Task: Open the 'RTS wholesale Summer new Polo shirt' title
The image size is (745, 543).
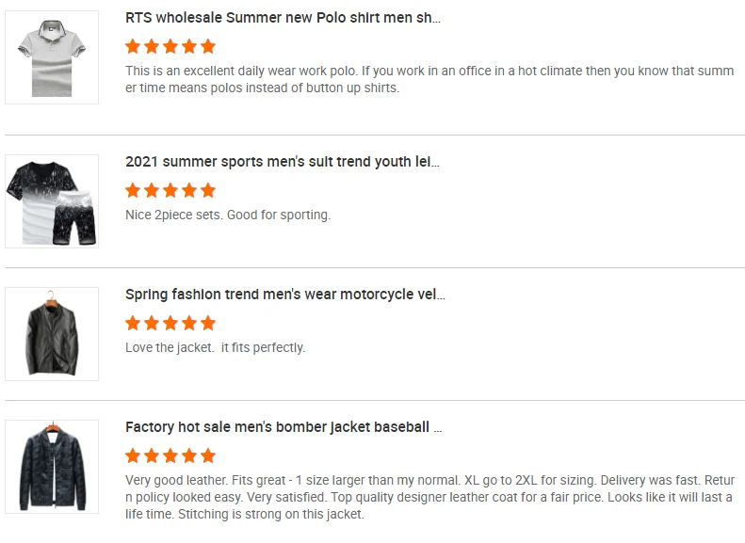Action: pos(283,17)
